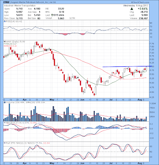Screen dimensions: 159x165
Task: Click the MACD(8,17,9) legend line marker
Action: coord(5,123)
